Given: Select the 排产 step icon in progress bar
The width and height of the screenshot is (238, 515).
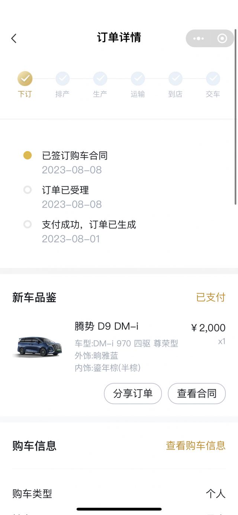Looking at the screenshot, I should pyautogui.click(x=62, y=79).
